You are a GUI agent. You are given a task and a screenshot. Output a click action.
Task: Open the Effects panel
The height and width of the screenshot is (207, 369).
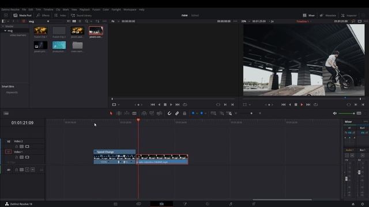pos(43,16)
